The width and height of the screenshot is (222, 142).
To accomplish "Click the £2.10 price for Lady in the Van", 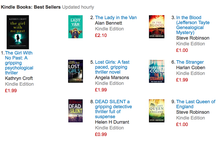I will (x=101, y=35).
